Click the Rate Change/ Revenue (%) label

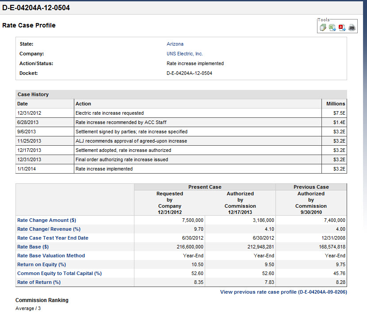(49, 229)
